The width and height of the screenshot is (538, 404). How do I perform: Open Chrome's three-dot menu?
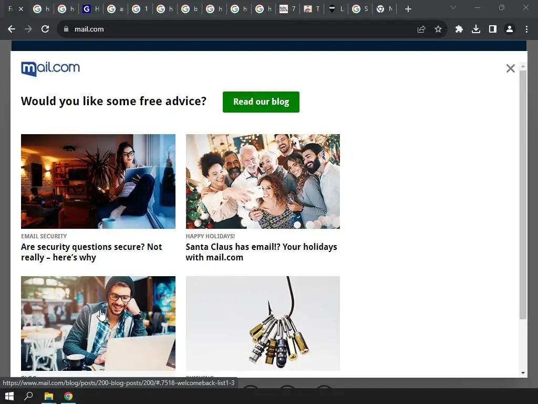(526, 29)
